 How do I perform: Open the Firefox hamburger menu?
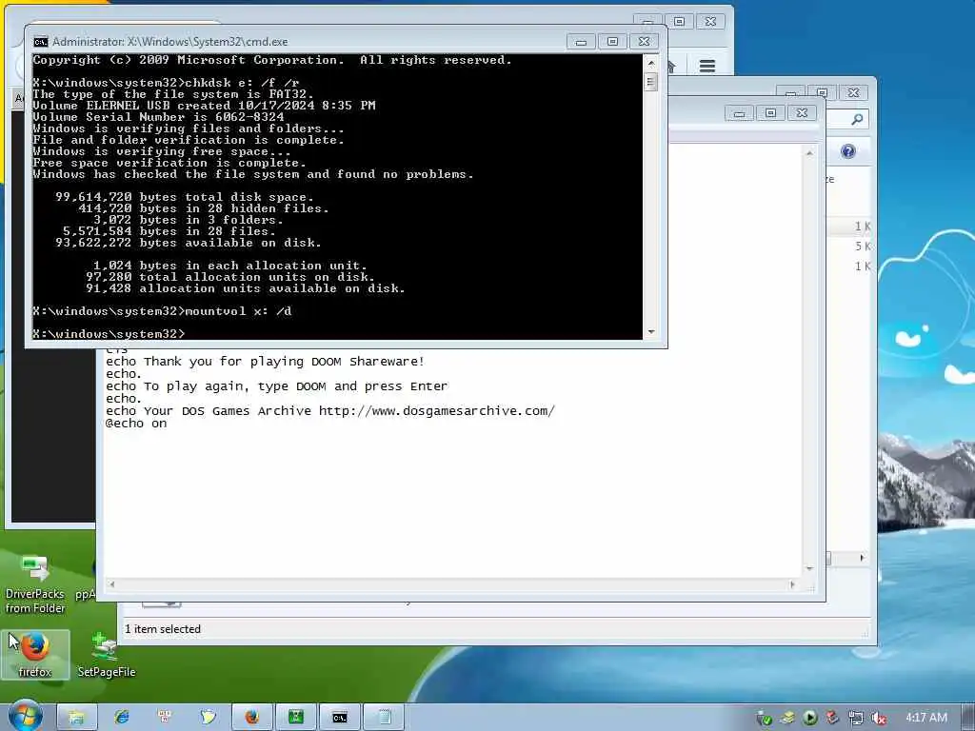point(707,66)
